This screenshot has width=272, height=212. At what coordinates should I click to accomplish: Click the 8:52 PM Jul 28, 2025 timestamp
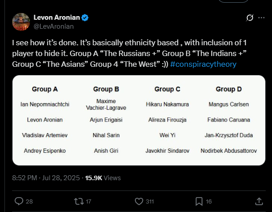pos(47,177)
